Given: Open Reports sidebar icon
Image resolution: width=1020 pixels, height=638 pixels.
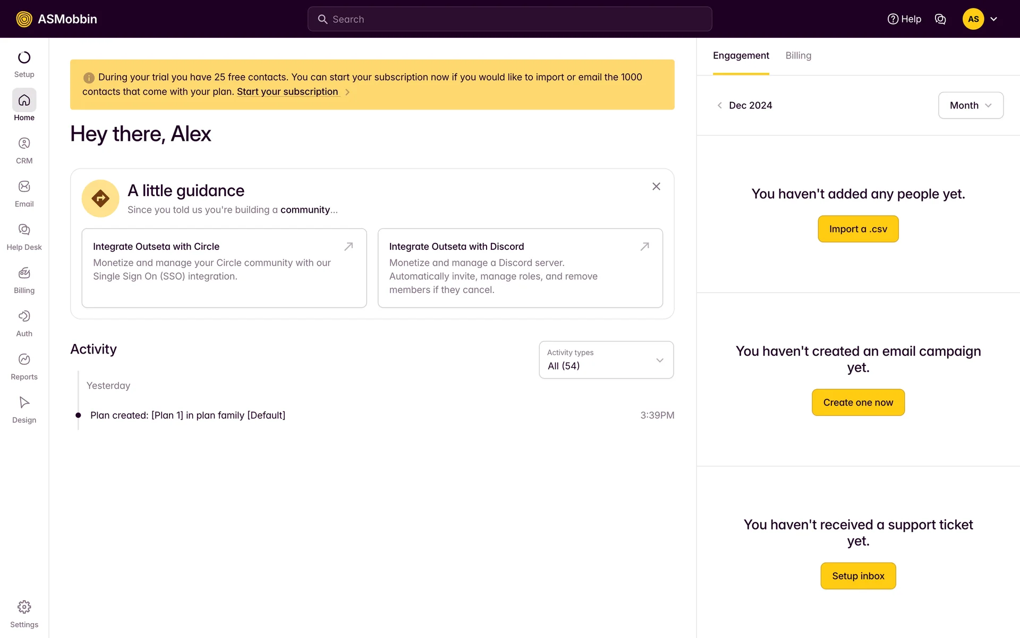Looking at the screenshot, I should coord(24,359).
